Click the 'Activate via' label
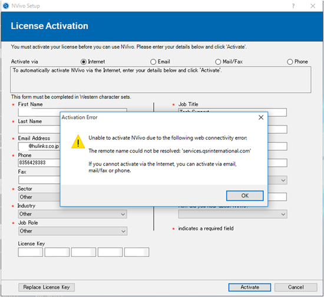Image resolution: width=324 pixels, height=297 pixels. 25,62
